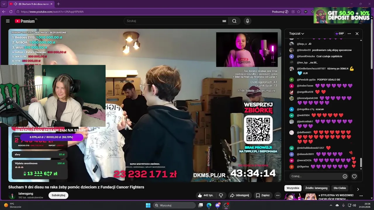This screenshot has width=374, height=210.
Task: Open a new browser tab
Action: 58,4
